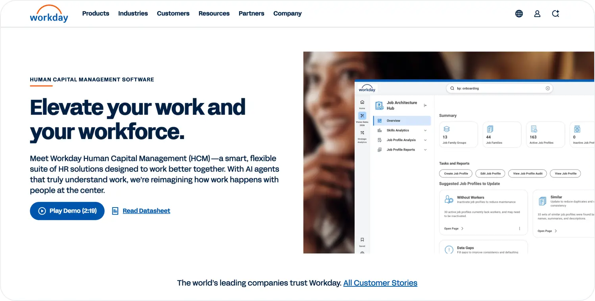Click into the bp: onboarding search field

click(500, 88)
